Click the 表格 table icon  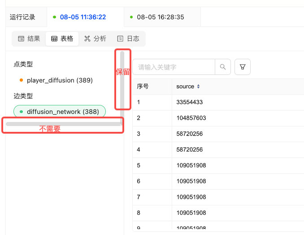point(54,39)
